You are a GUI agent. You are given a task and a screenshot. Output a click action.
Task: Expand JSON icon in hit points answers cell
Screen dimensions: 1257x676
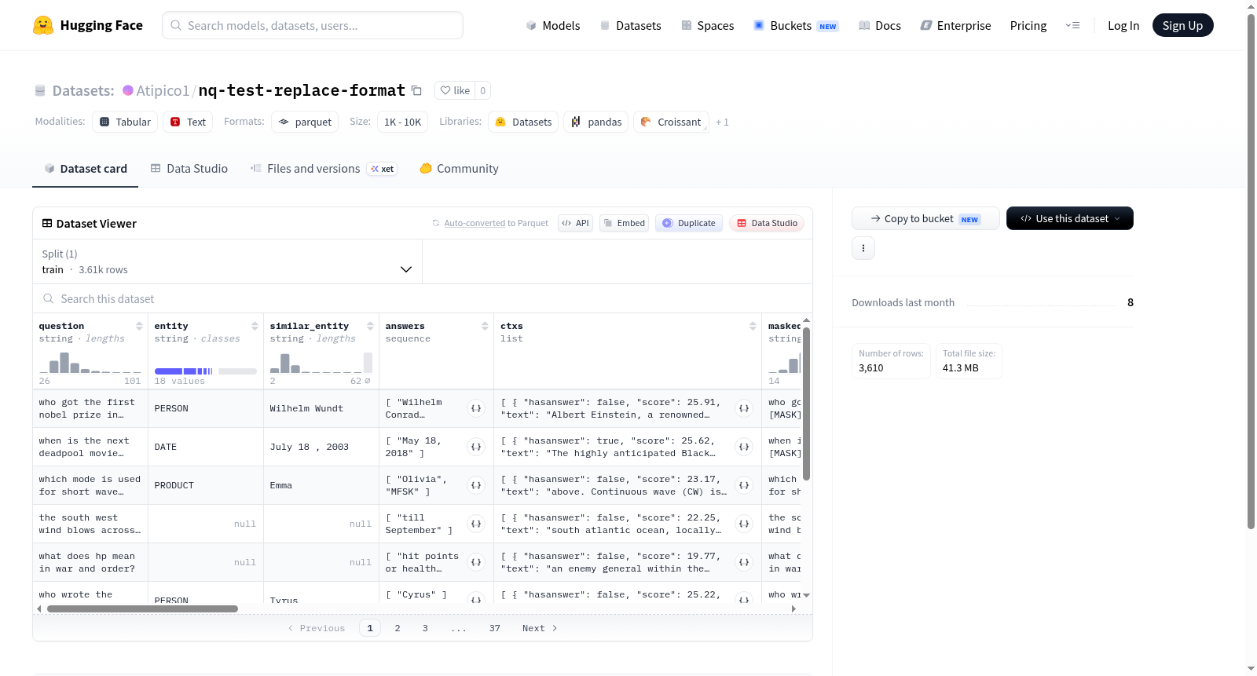[x=476, y=562]
